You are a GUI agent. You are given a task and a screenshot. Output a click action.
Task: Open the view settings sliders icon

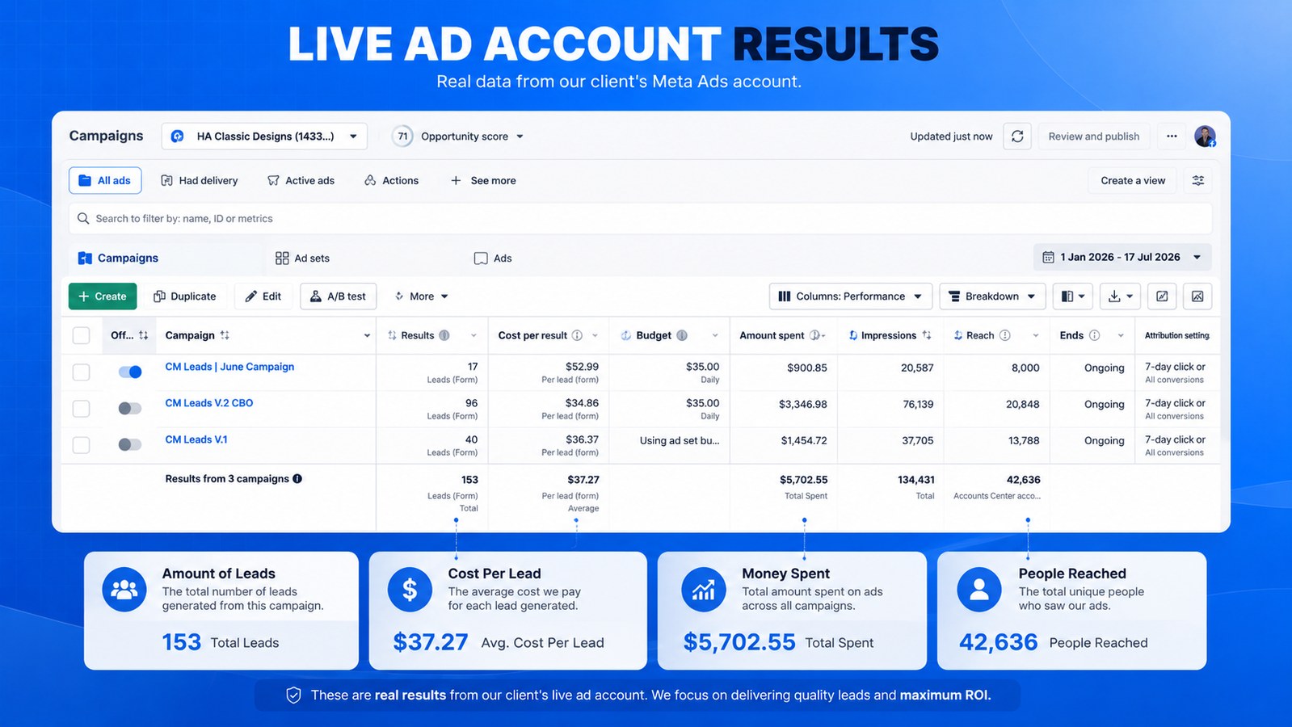[x=1198, y=181]
